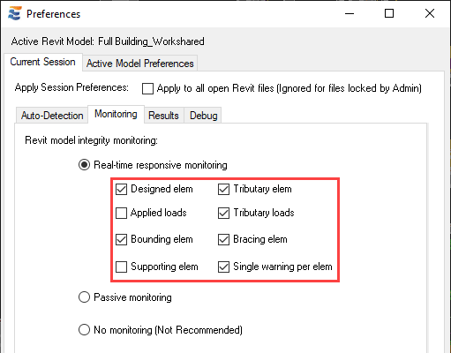The height and width of the screenshot is (353, 451).
Task: Select the Current Session tab
Action: (x=42, y=62)
